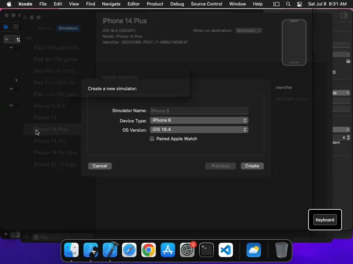Open the Apple menu
This screenshot has height=264, width=353.
click(x=9, y=4)
